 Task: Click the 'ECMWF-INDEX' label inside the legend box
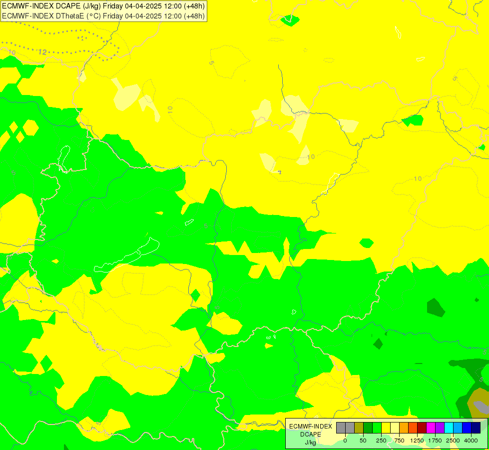point(310,426)
